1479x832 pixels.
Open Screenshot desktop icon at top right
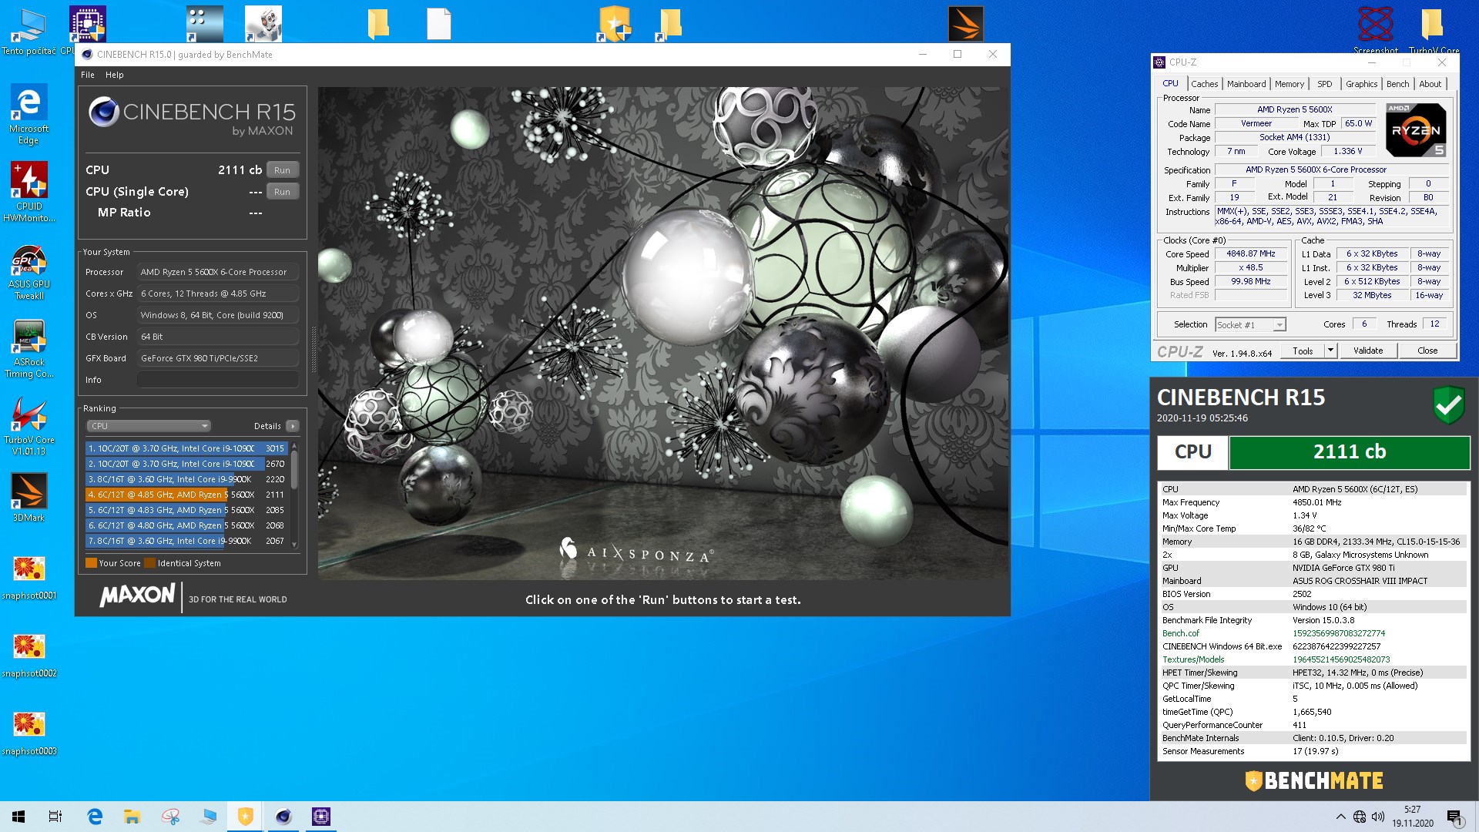pyautogui.click(x=1376, y=31)
